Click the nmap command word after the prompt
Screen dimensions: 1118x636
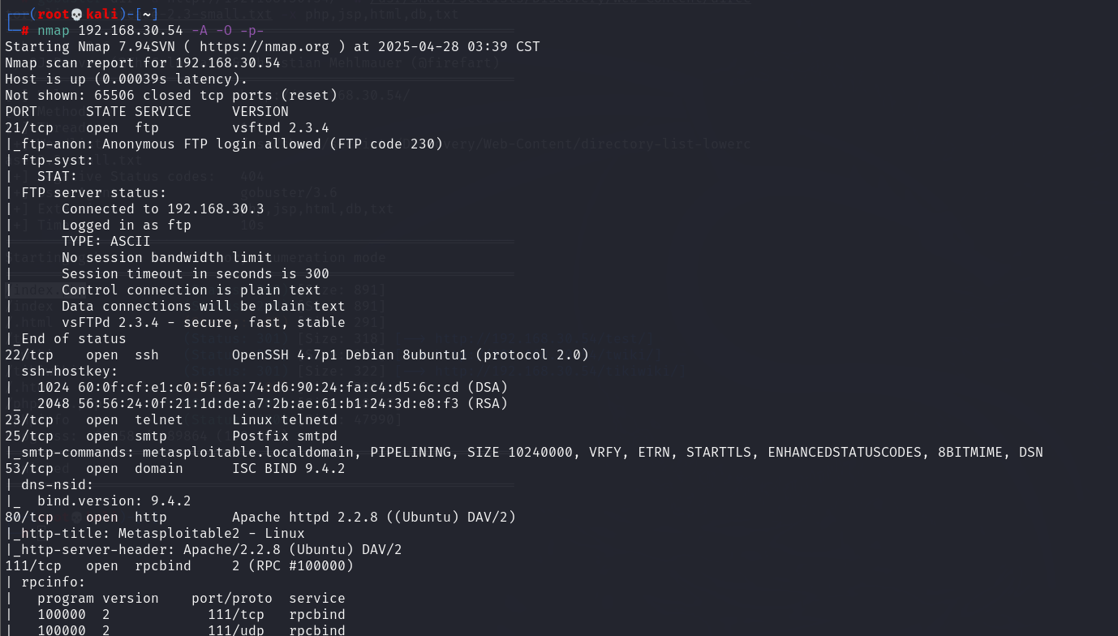pos(54,30)
